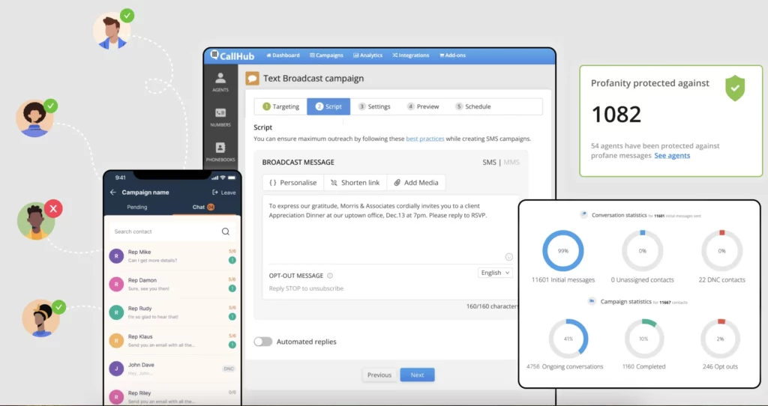768x406 pixels.
Task: Tap Rep Rudy's teal avatar
Action: coord(116,312)
